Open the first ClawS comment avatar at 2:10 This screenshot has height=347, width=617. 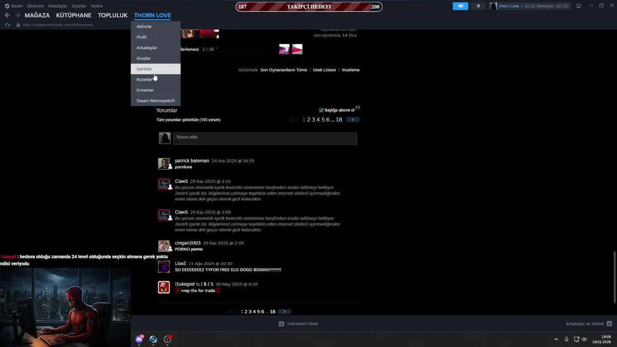pyautogui.click(x=164, y=184)
